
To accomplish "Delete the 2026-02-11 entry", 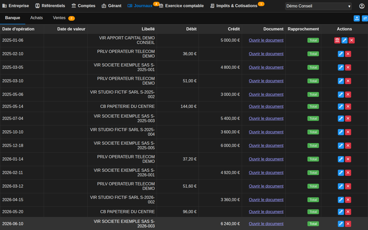I will pos(348,173).
